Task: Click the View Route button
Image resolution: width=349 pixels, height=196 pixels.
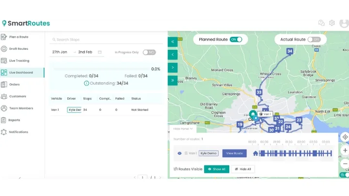Action: coord(235,153)
